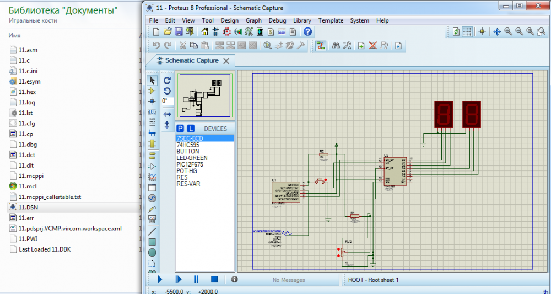Click the horizontal mirror flip icon
The image size is (551, 294).
[x=168, y=114]
